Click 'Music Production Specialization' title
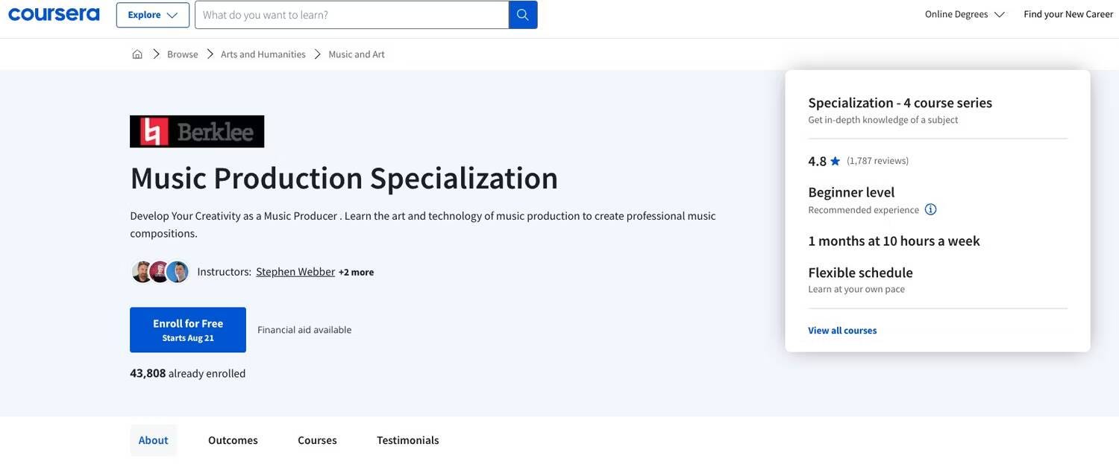 point(344,178)
